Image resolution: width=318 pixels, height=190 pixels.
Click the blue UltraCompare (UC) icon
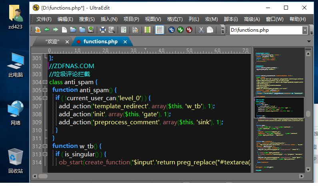tap(172, 30)
